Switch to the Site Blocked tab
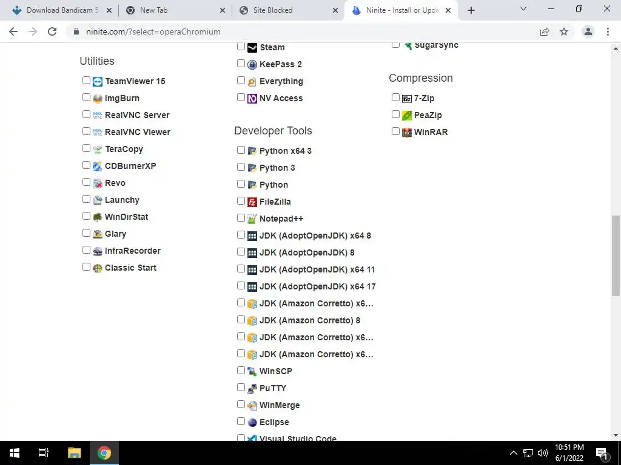Screen dimensions: 621x465 (289, 10)
